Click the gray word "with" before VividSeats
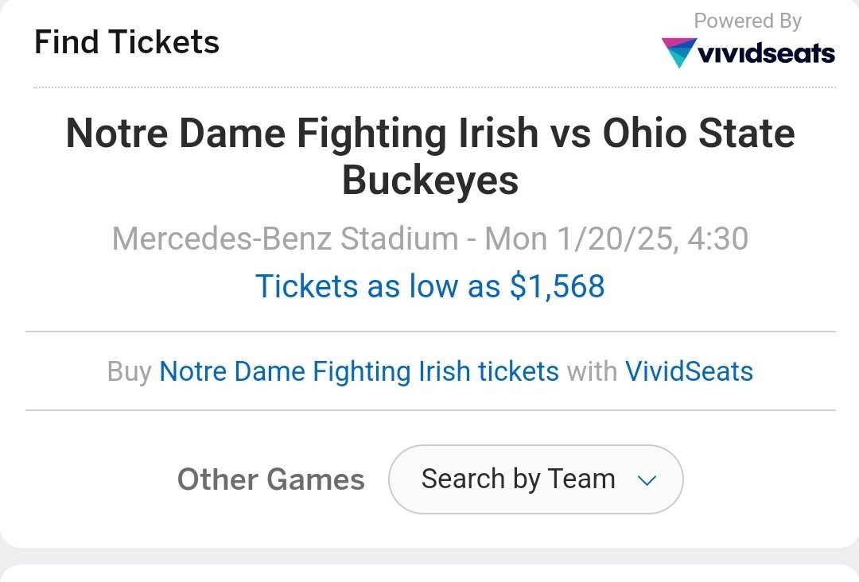 (x=592, y=371)
